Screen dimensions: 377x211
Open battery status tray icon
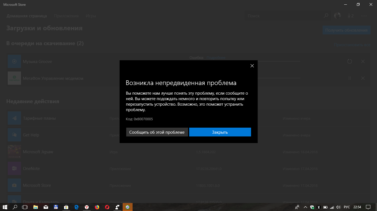pos(325,207)
